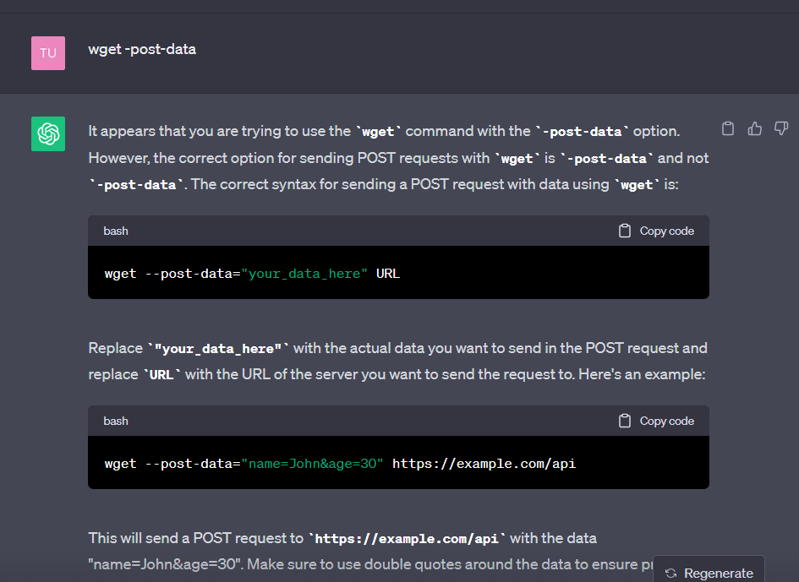This screenshot has height=582, width=799.
Task: Rate the answer positively with thumbs up toggle
Action: coord(754,128)
